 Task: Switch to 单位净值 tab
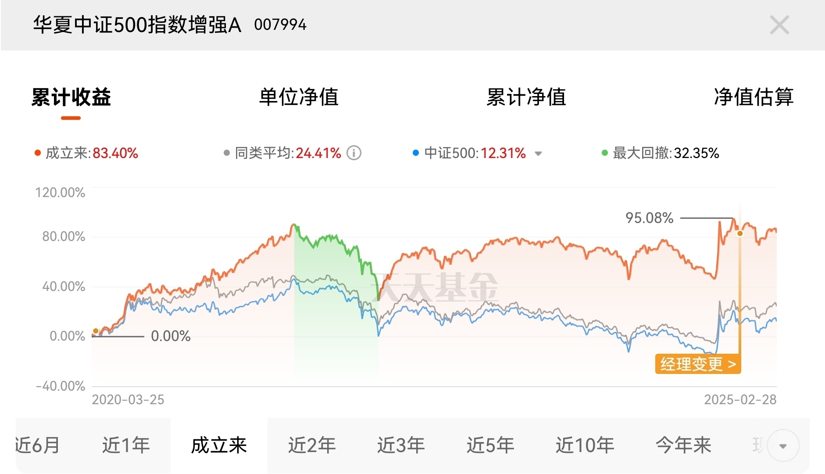(x=299, y=97)
